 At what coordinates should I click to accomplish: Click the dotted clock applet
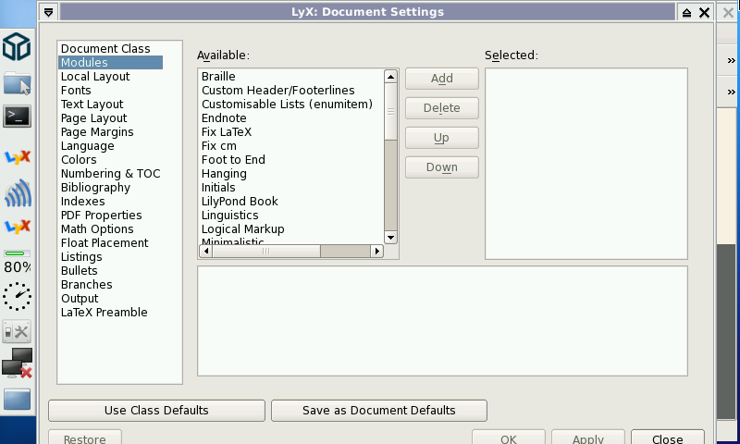(18, 296)
